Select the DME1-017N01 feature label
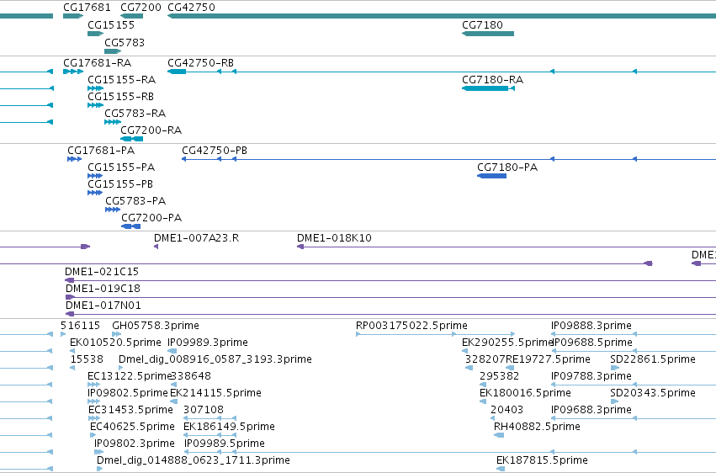The width and height of the screenshot is (716, 473). [103, 306]
